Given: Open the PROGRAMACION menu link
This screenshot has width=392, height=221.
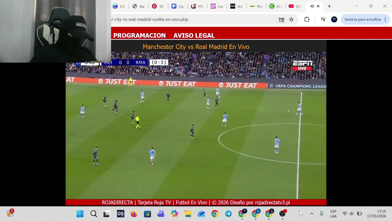Looking at the screenshot, I should point(139,36).
